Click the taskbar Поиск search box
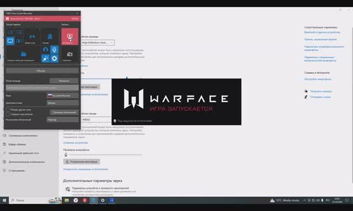 point(35,200)
